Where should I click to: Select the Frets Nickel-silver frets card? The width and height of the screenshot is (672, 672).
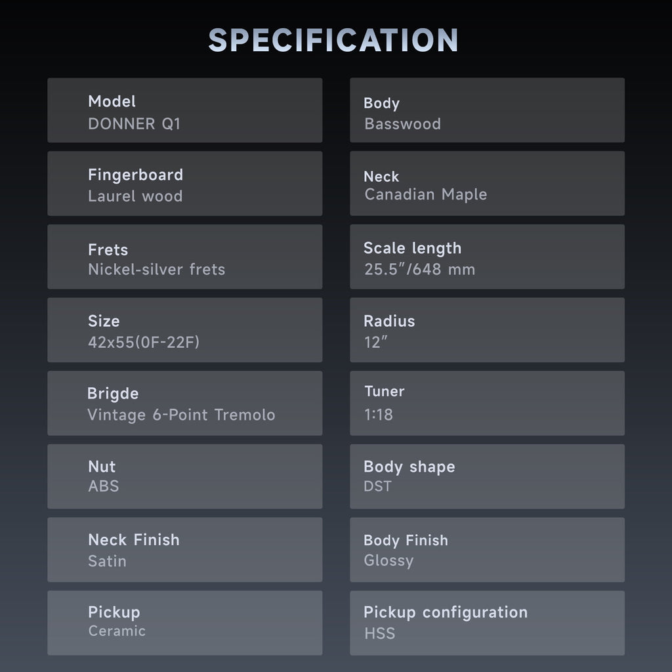point(184,257)
